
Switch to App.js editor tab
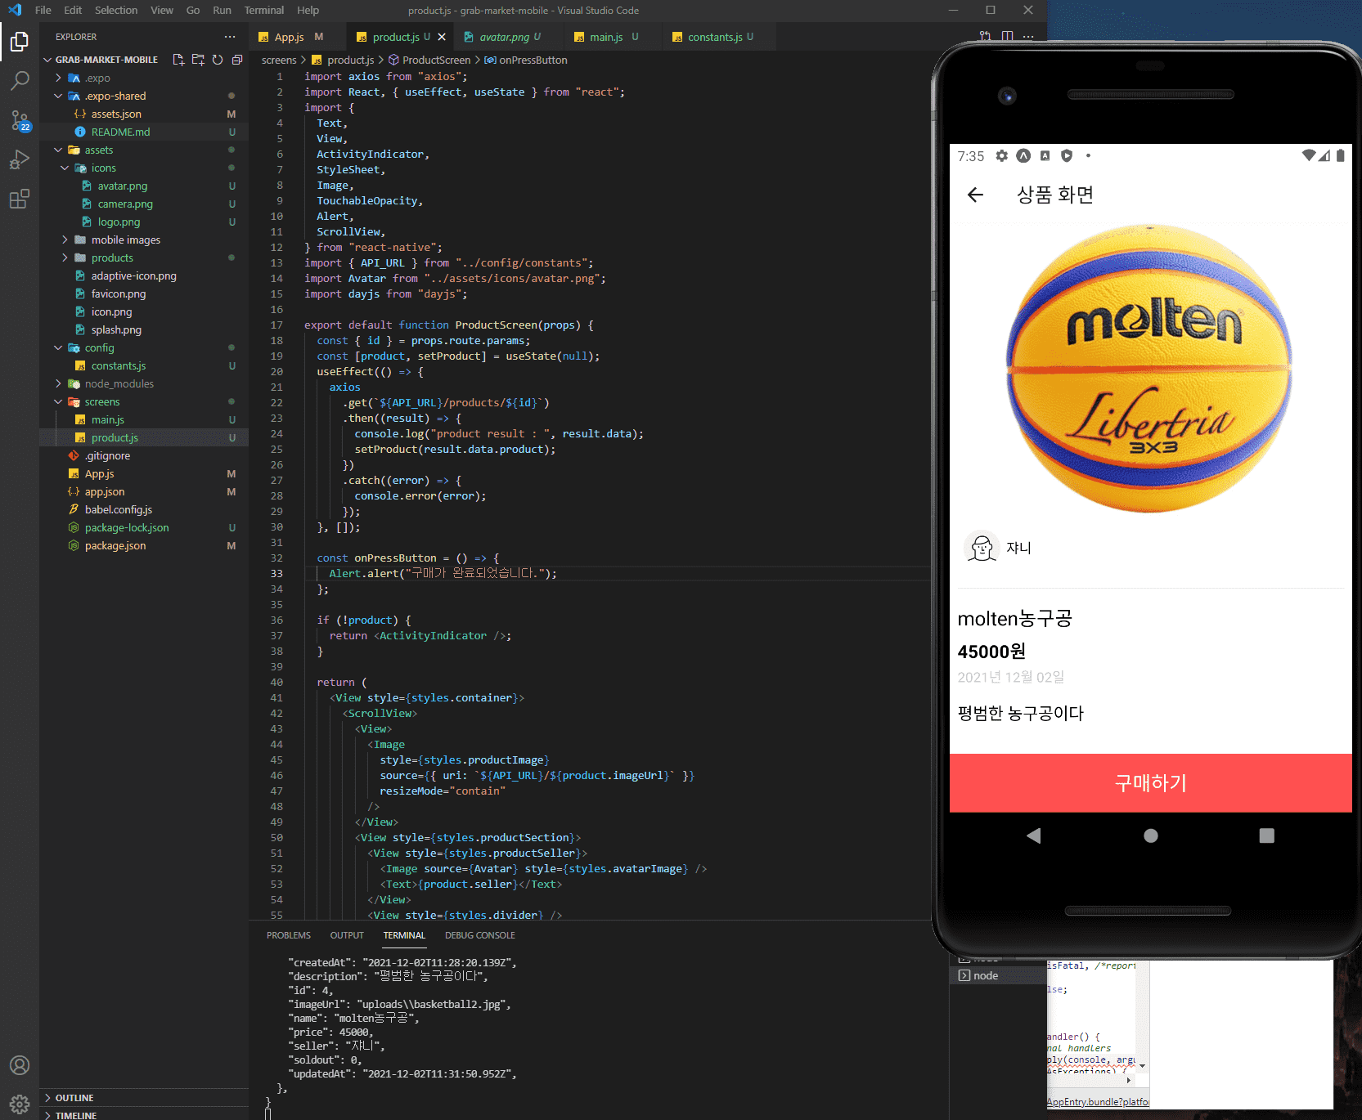click(x=290, y=37)
